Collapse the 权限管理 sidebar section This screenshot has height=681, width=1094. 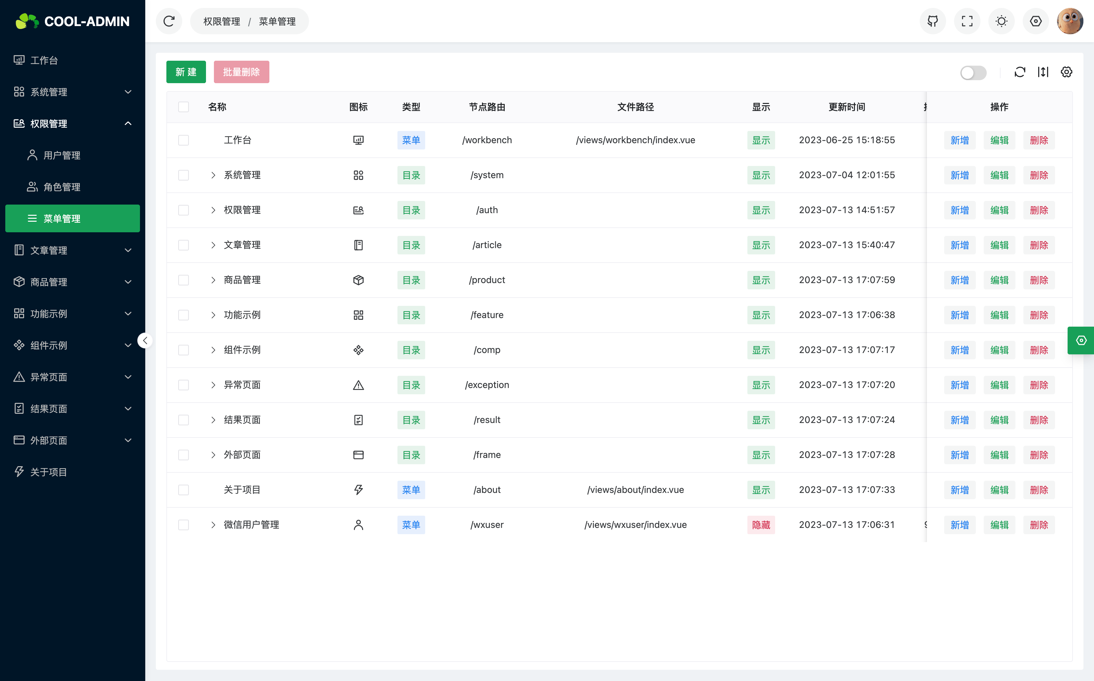pyautogui.click(x=127, y=123)
